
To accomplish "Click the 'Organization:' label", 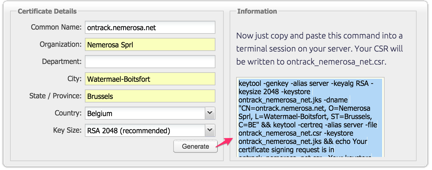I will tap(61, 44).
